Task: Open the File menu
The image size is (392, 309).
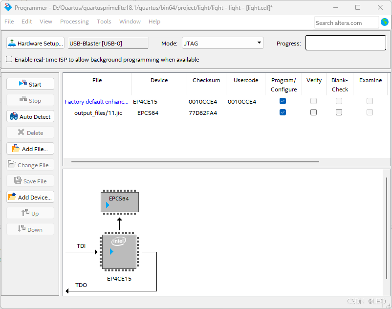Action: (x=9, y=22)
